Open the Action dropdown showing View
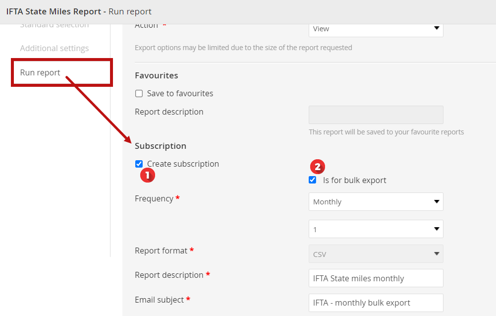This screenshot has width=496, height=316. (x=376, y=29)
